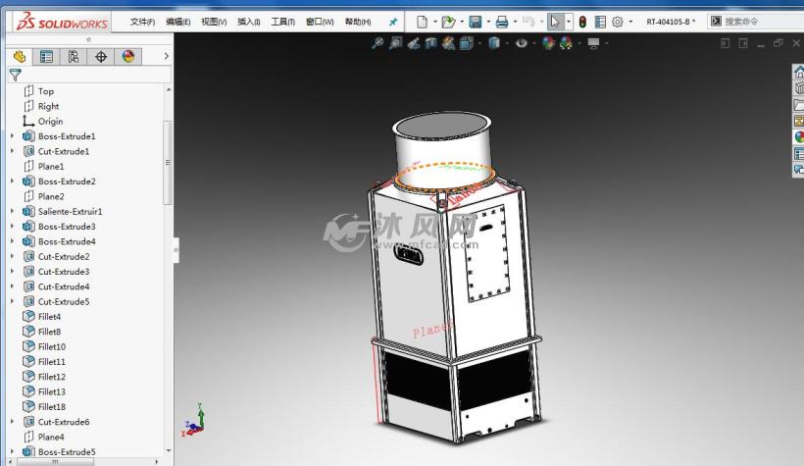This screenshot has height=466, width=804.
Task: Select Zoom to Area icon
Action: pos(395,43)
